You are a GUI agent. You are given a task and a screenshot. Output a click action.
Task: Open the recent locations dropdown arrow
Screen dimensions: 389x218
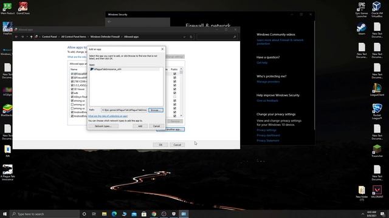pyautogui.click(x=27, y=36)
